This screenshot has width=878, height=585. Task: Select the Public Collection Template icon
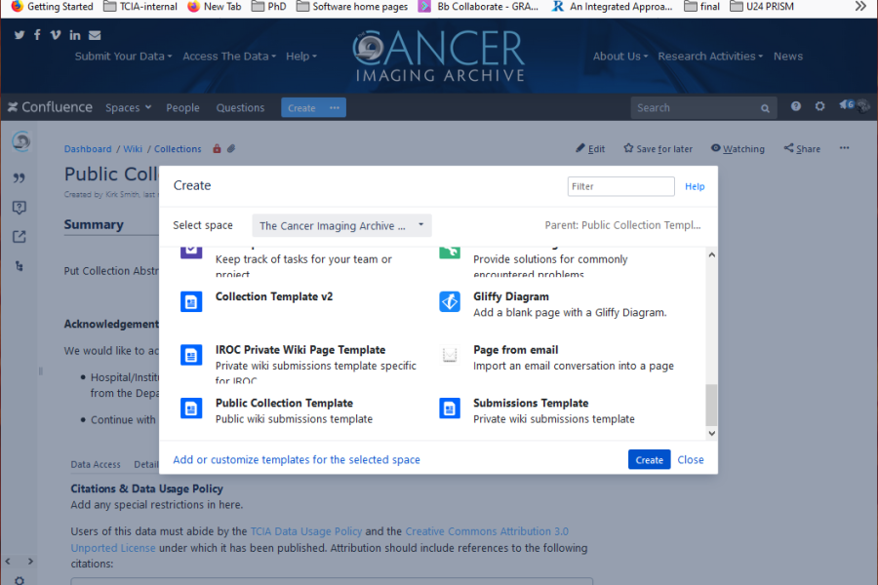pyautogui.click(x=191, y=409)
